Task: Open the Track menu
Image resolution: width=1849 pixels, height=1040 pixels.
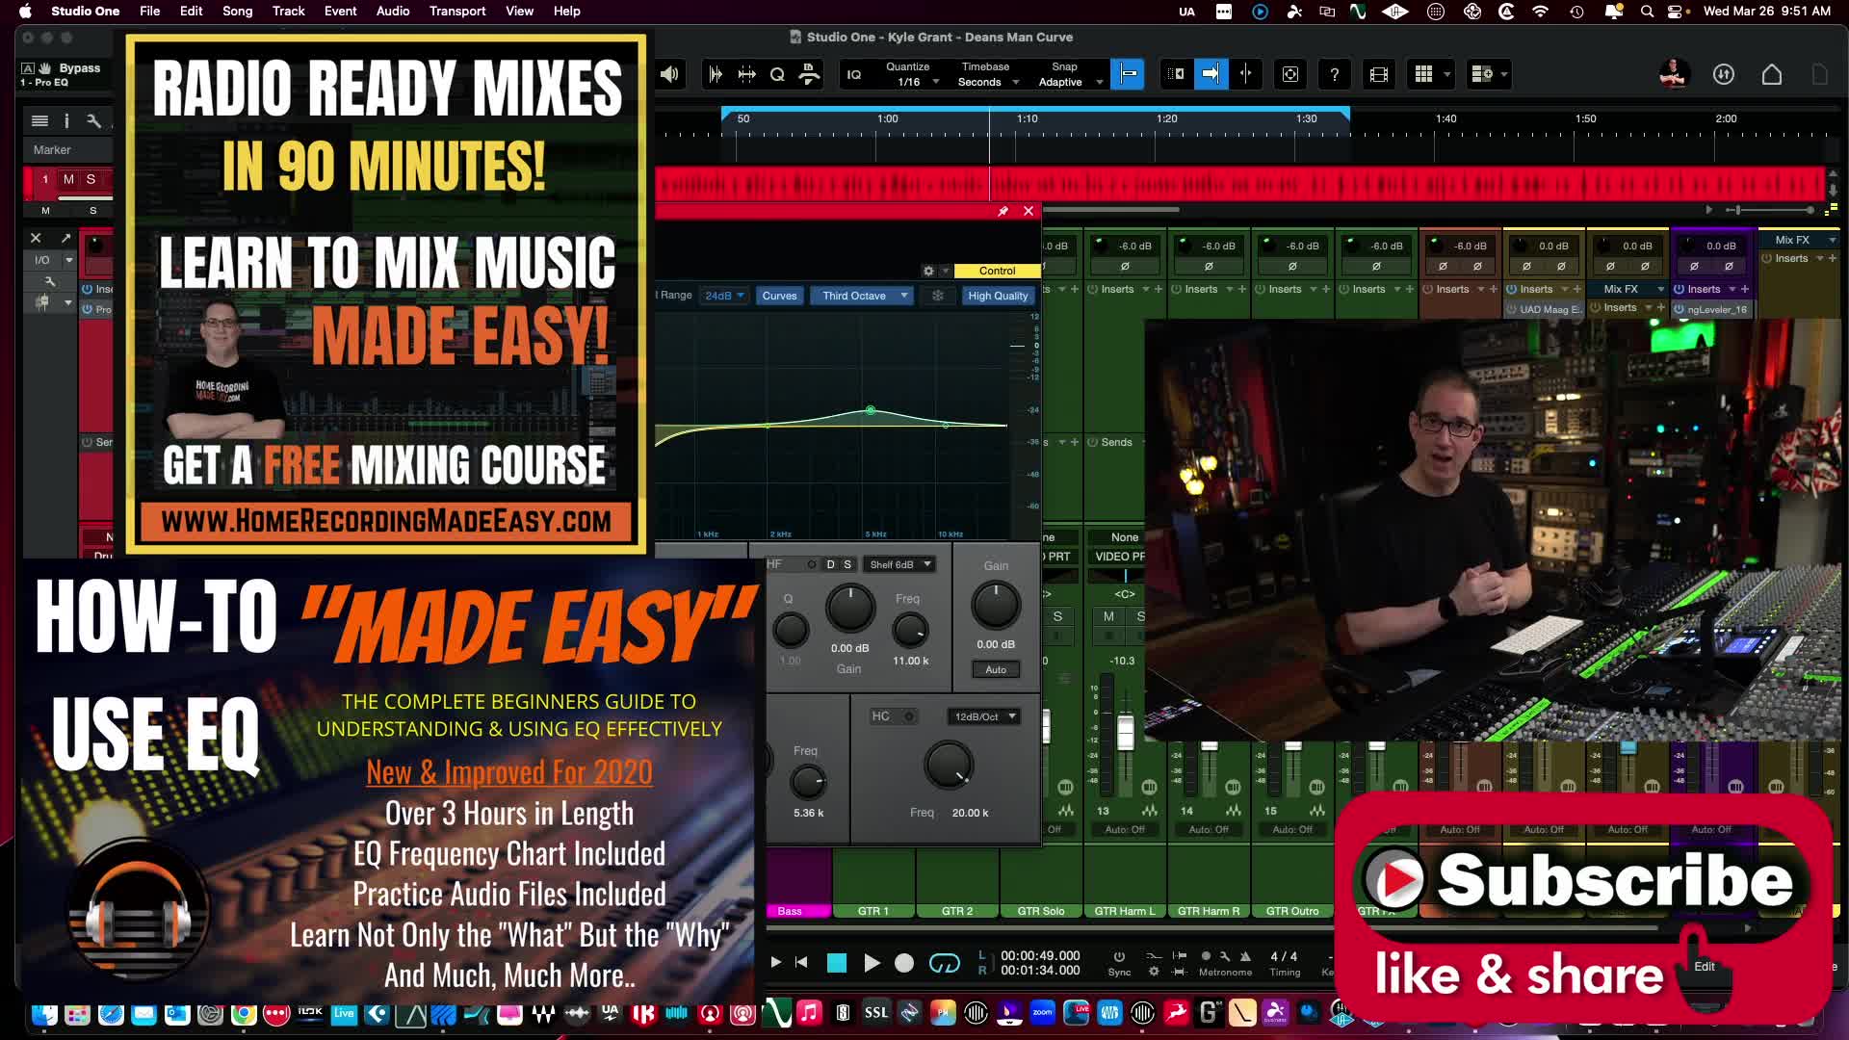Action: pyautogui.click(x=288, y=11)
